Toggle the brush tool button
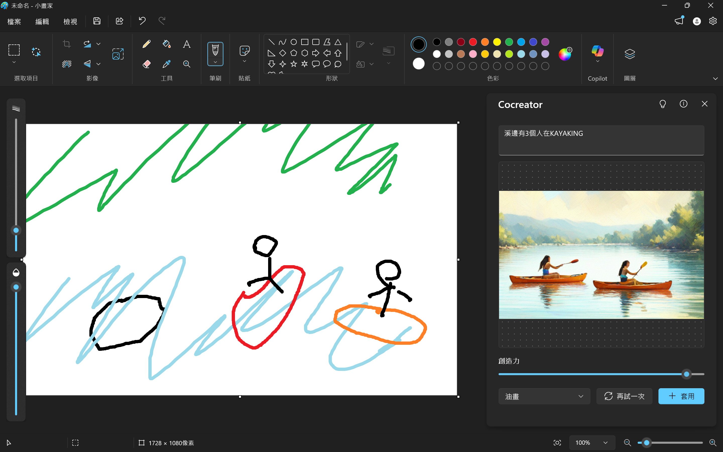Viewport: 723px width, 452px height. (x=215, y=50)
